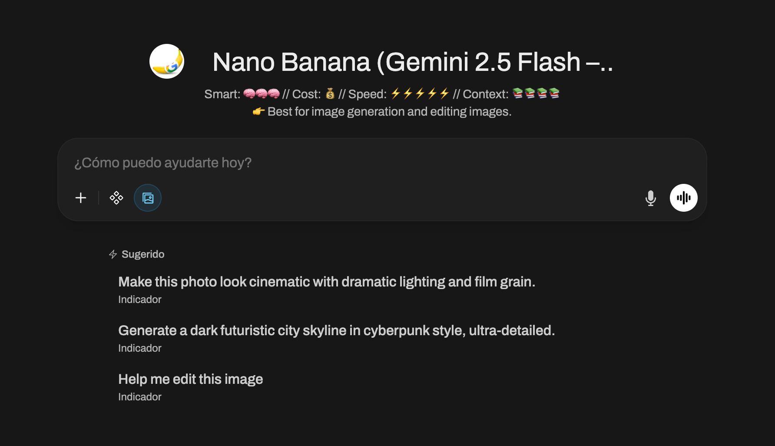Click the lightning bolt icon beside Sugerido

pyautogui.click(x=113, y=254)
